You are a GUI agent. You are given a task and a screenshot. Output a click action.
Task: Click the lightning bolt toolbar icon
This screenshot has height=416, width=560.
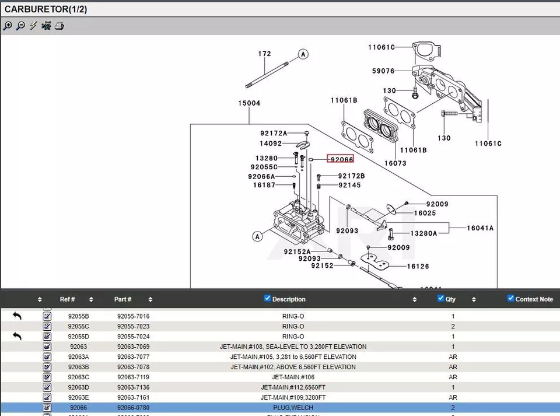[x=33, y=26]
